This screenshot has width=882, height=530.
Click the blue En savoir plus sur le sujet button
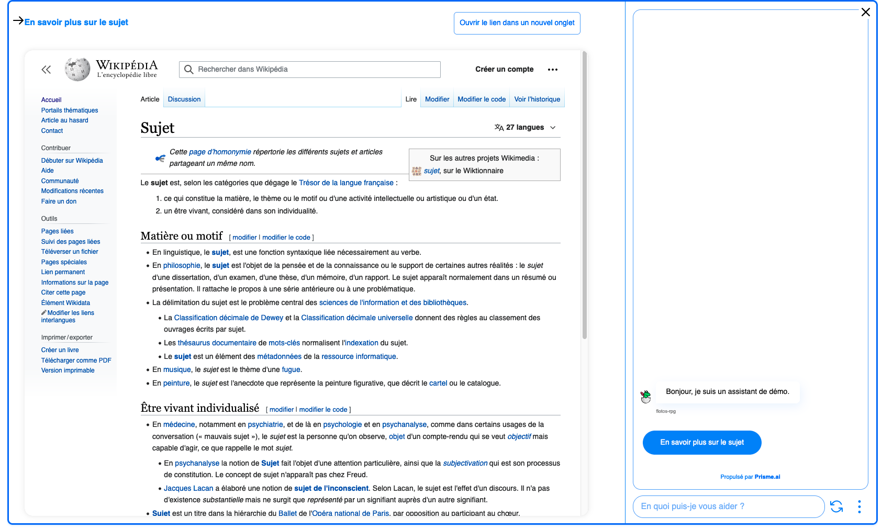(702, 443)
